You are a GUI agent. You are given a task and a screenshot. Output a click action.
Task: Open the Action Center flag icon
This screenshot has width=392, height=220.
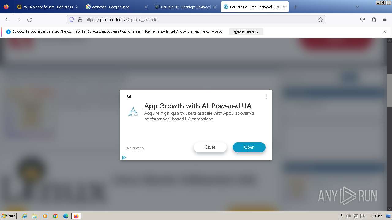363,216
